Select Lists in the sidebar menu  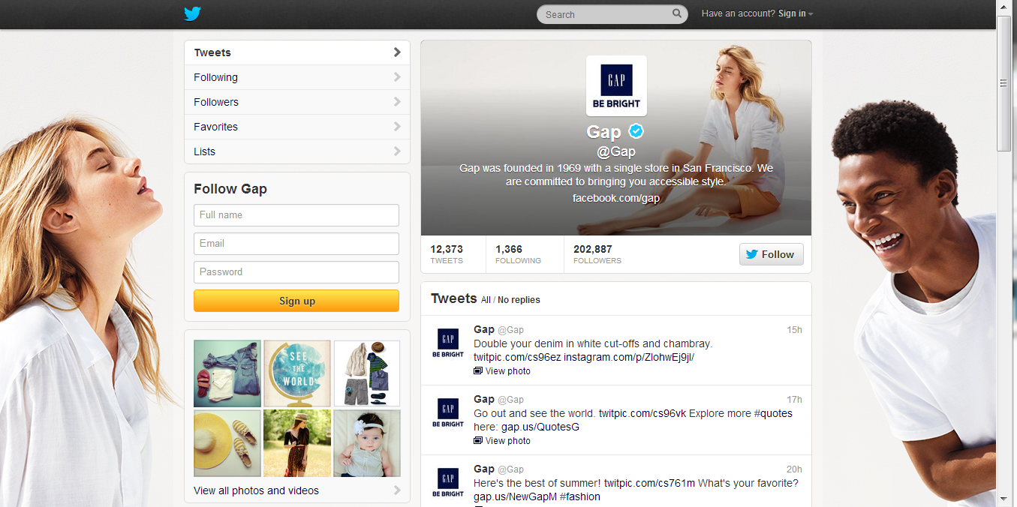click(x=297, y=151)
